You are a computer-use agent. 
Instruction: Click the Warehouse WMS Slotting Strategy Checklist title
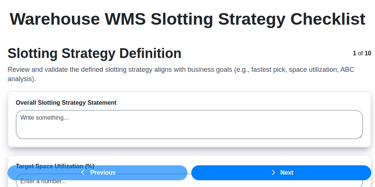click(187, 19)
